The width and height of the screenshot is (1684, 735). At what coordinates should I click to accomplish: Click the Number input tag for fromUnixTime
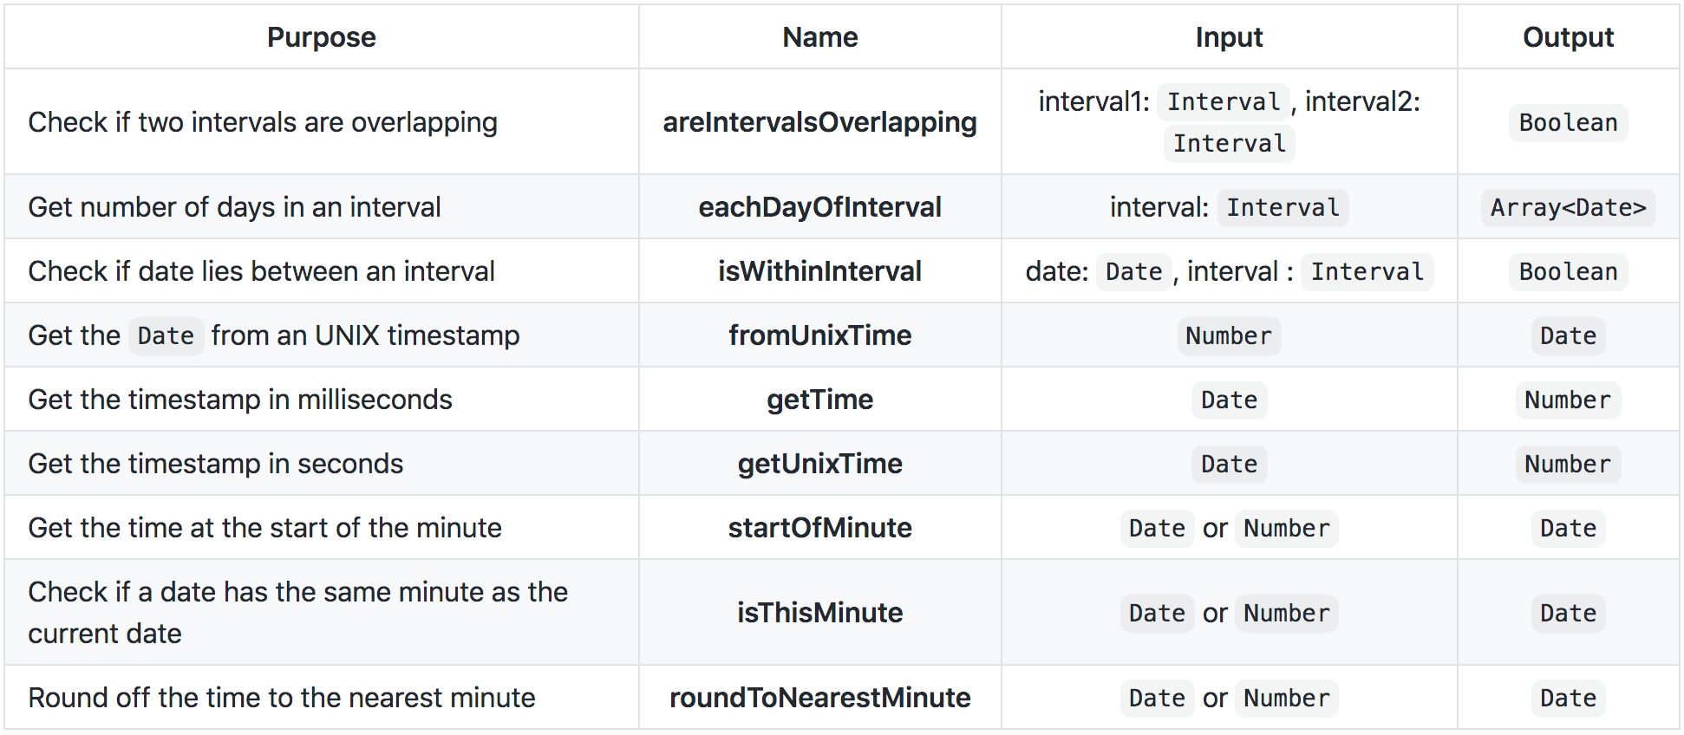1228,336
